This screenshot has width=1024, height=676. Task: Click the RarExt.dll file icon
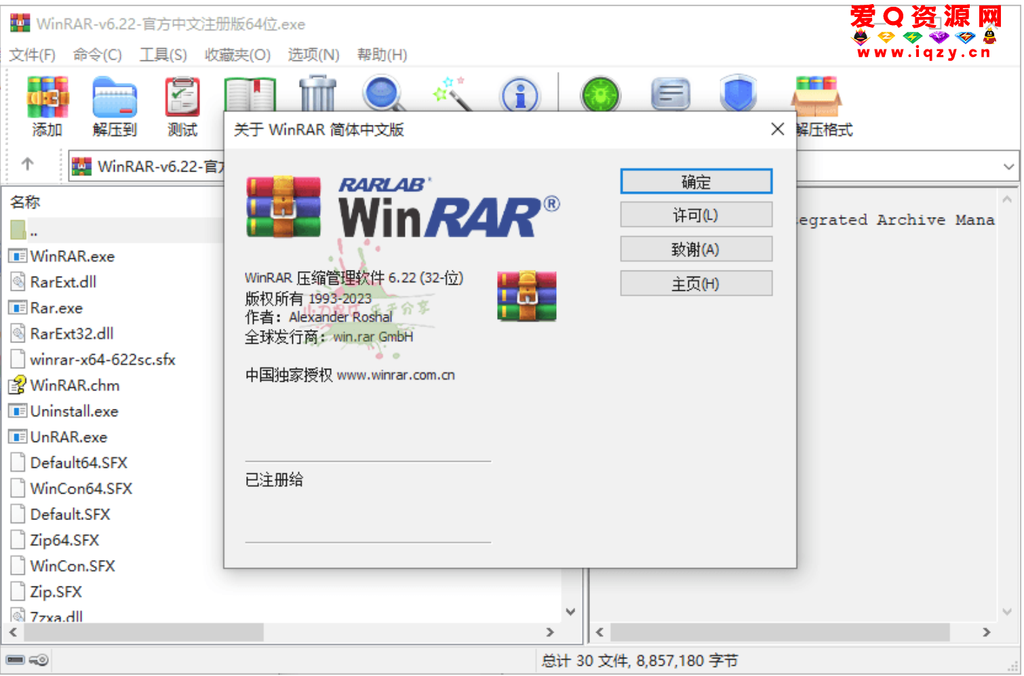point(18,282)
